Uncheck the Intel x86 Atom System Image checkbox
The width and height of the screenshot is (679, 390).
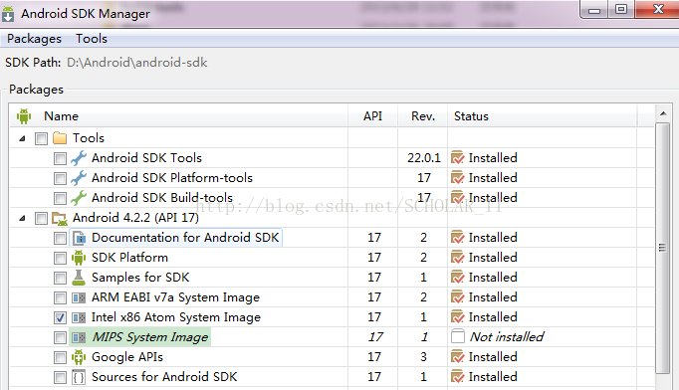coord(60,317)
